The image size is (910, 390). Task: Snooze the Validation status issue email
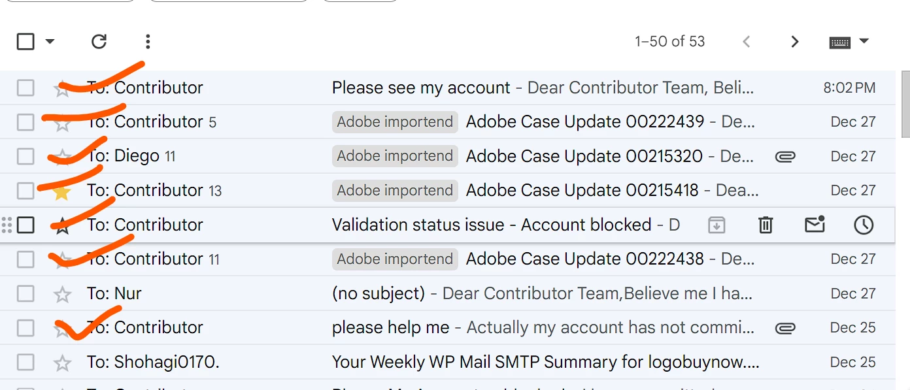point(864,225)
